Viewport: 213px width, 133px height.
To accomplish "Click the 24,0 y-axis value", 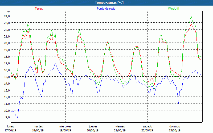I will coord(7,16).
